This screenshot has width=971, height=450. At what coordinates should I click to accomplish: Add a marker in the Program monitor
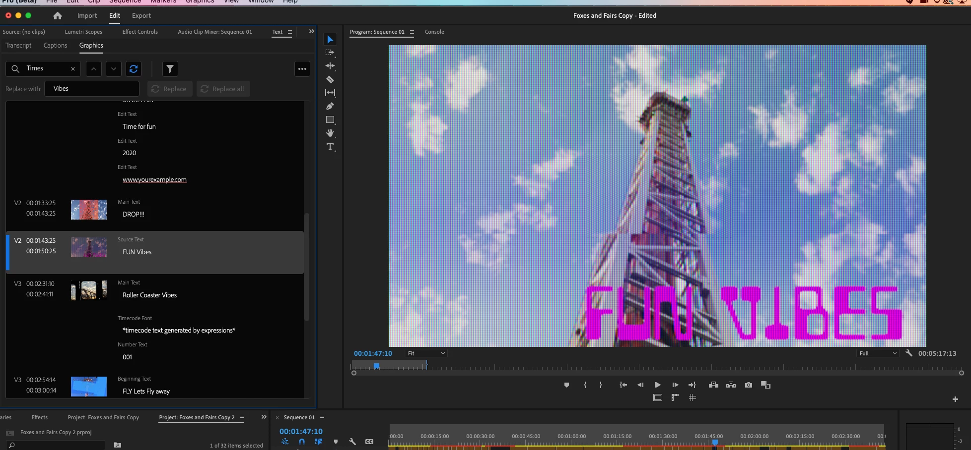pos(566,385)
